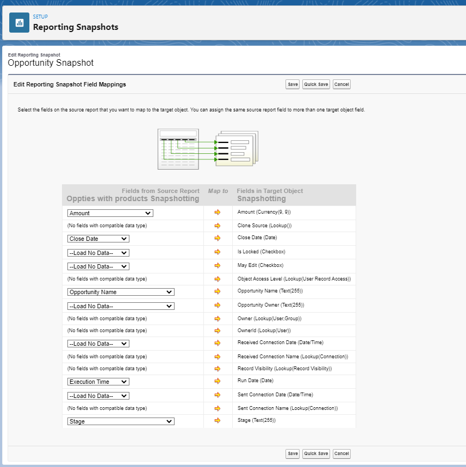Click the Reporting Snapshots setup icon
This screenshot has height=467, width=466.
(x=20, y=23)
